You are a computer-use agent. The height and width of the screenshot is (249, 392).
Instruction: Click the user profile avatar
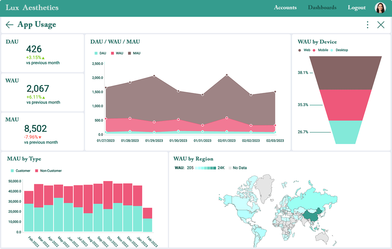tap(380, 7)
